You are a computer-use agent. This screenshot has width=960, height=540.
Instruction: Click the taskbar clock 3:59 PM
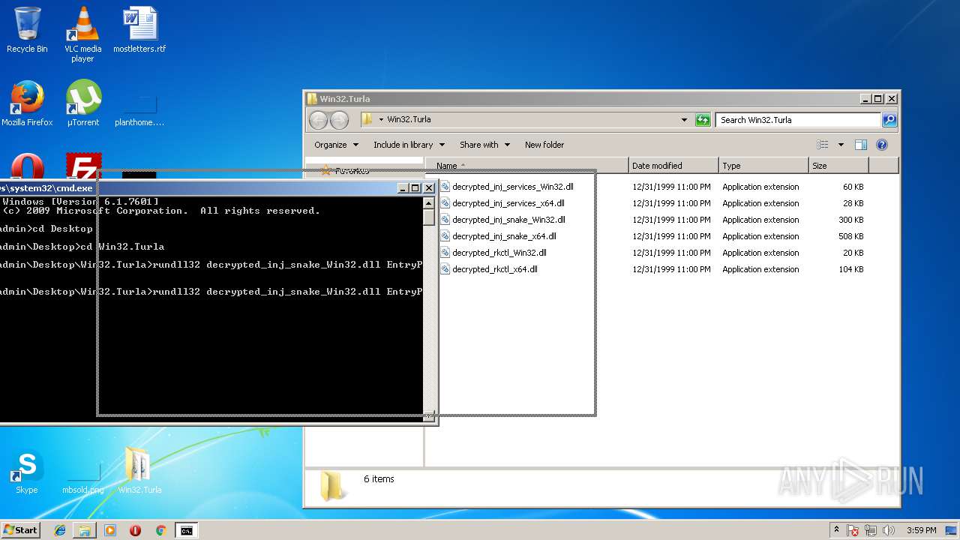pos(921,530)
